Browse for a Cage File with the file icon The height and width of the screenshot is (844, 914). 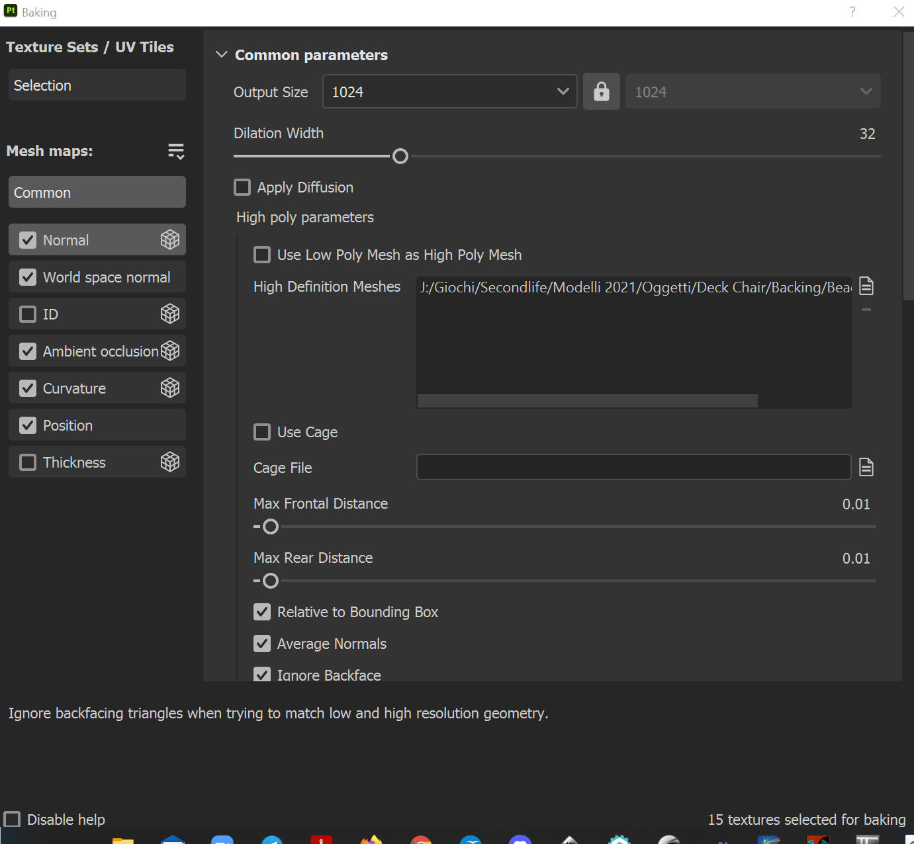(x=866, y=467)
